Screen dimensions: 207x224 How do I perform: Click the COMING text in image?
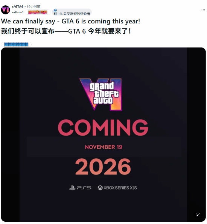103,128
